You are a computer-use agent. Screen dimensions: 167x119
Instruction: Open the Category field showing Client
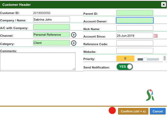tap(51, 43)
